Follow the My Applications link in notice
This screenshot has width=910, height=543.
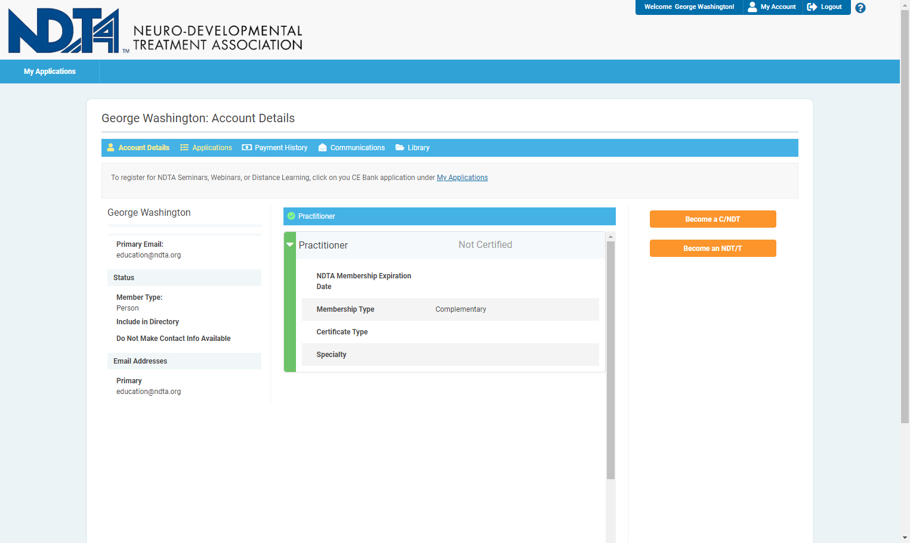click(x=462, y=178)
